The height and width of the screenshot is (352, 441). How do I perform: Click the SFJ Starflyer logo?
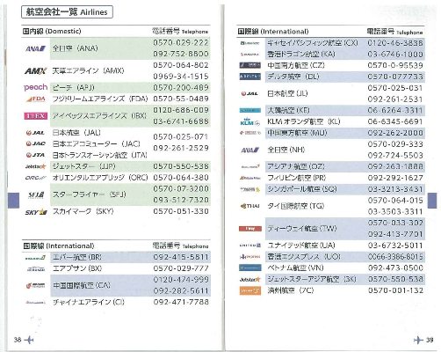point(36,194)
